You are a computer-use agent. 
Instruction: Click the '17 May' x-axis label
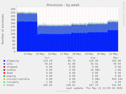pos(64,54)
